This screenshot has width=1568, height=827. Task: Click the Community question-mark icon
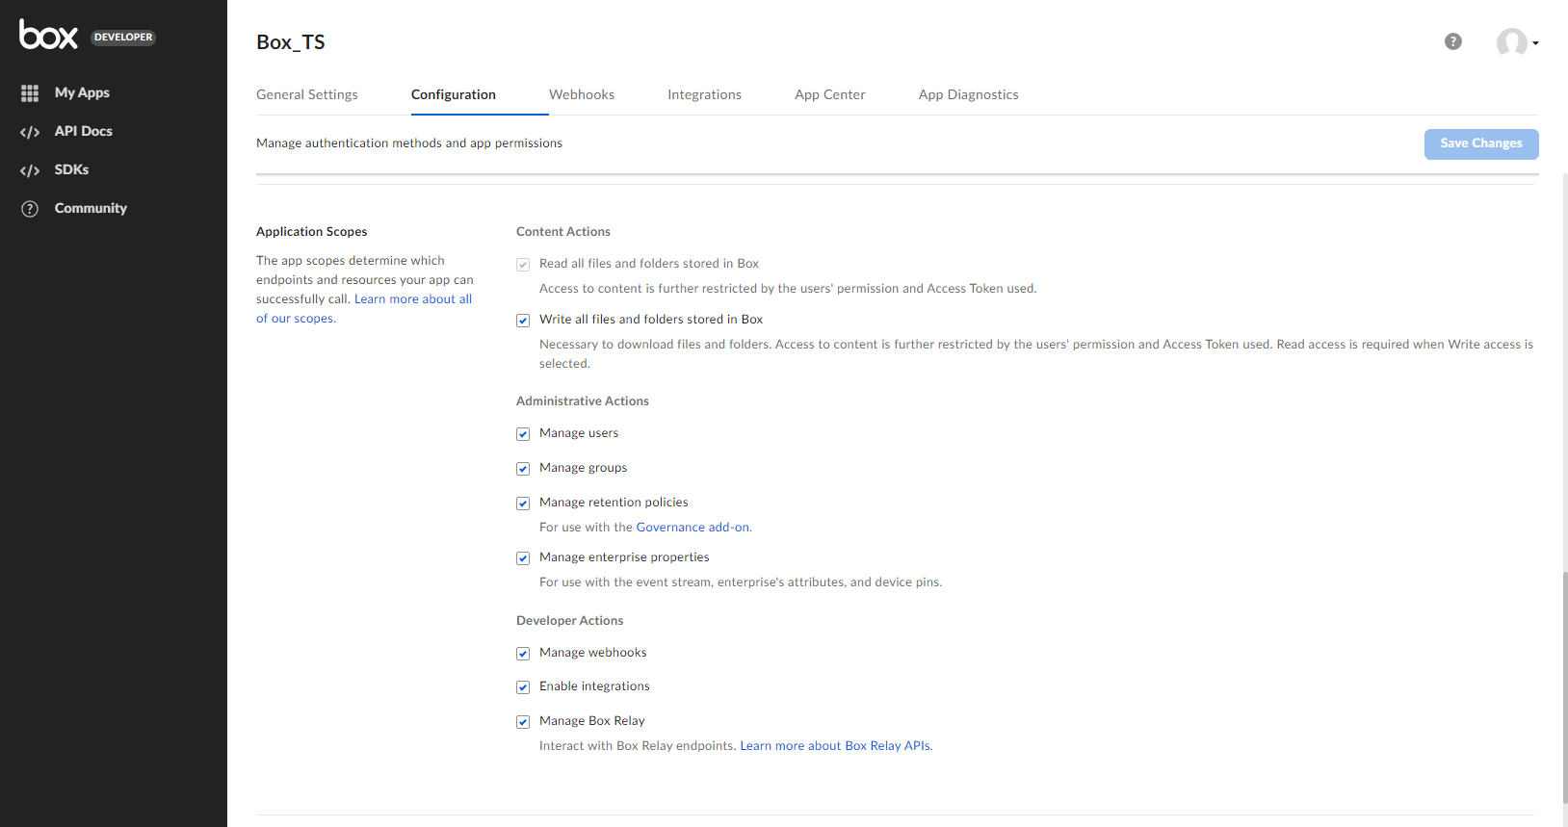click(30, 209)
